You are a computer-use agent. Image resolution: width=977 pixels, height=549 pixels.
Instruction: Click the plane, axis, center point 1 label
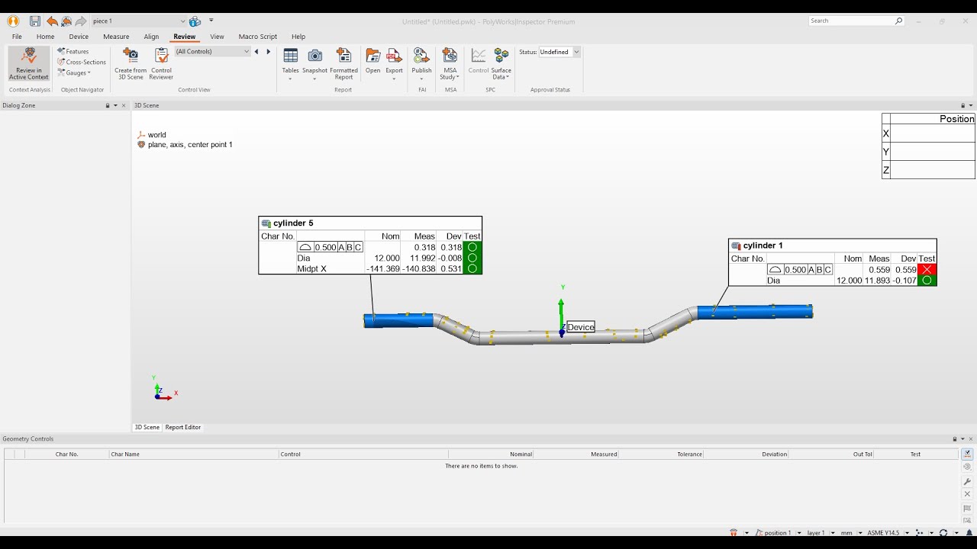coord(190,145)
